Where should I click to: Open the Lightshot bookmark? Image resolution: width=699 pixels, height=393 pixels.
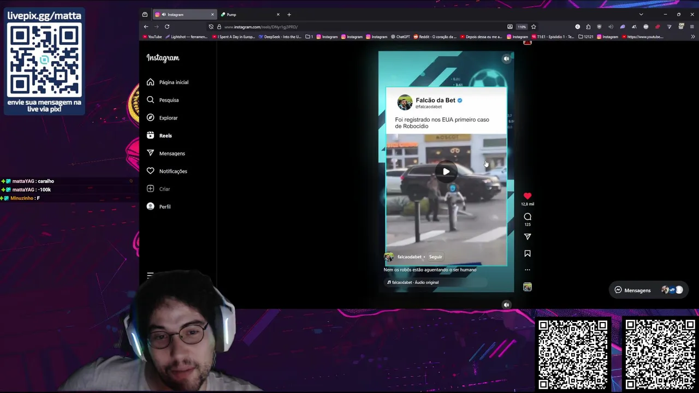tap(187, 37)
